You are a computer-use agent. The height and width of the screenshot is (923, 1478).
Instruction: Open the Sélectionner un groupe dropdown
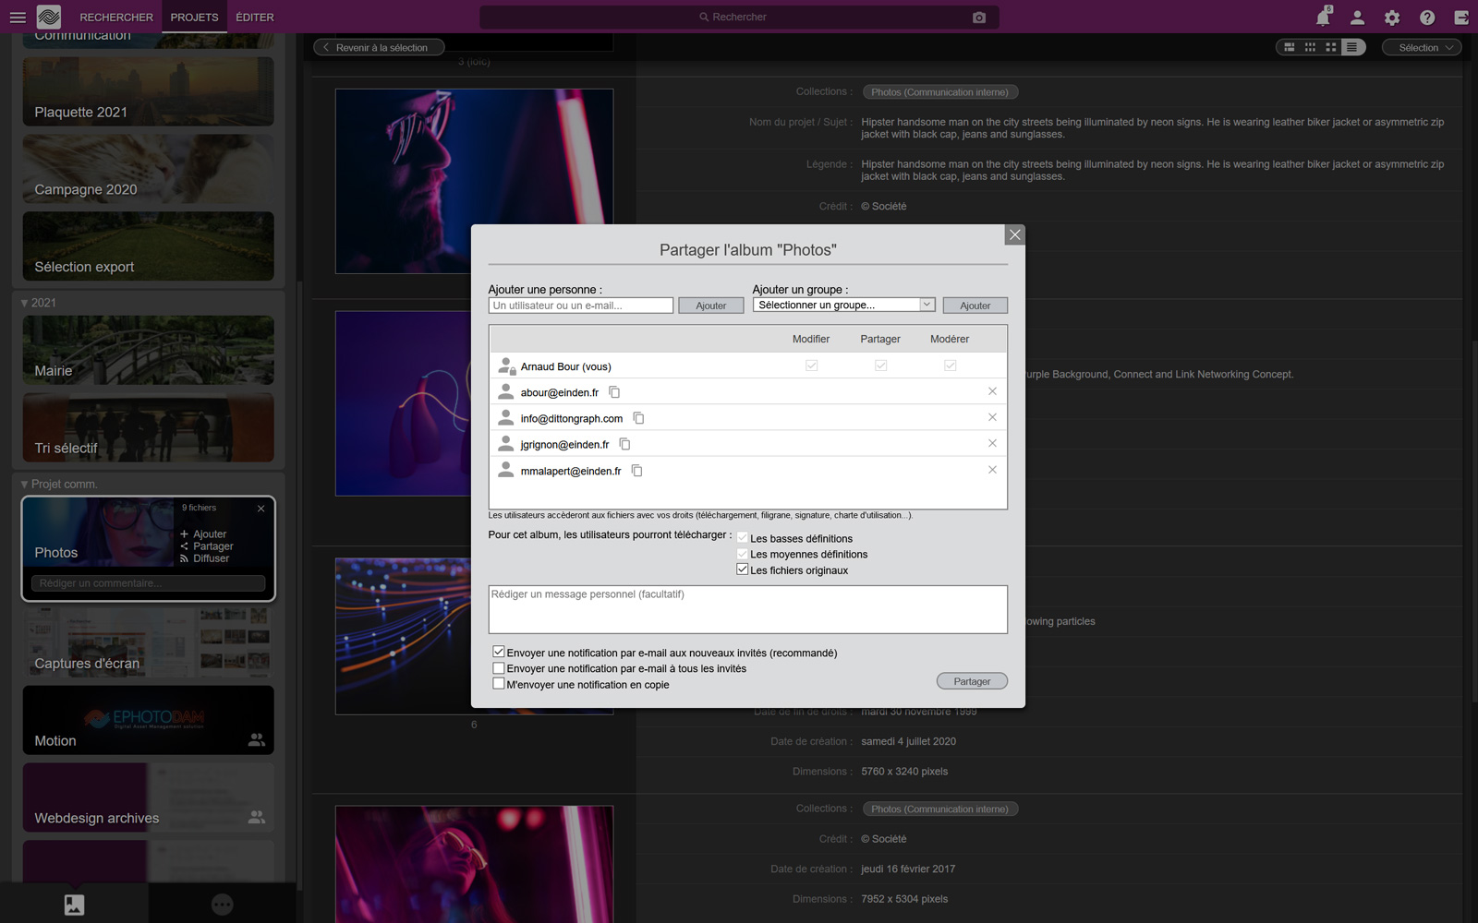pos(844,305)
